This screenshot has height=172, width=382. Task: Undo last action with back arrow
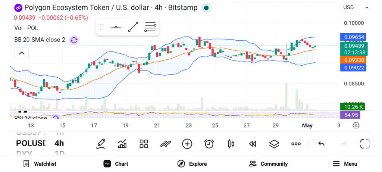pyautogui.click(x=321, y=144)
